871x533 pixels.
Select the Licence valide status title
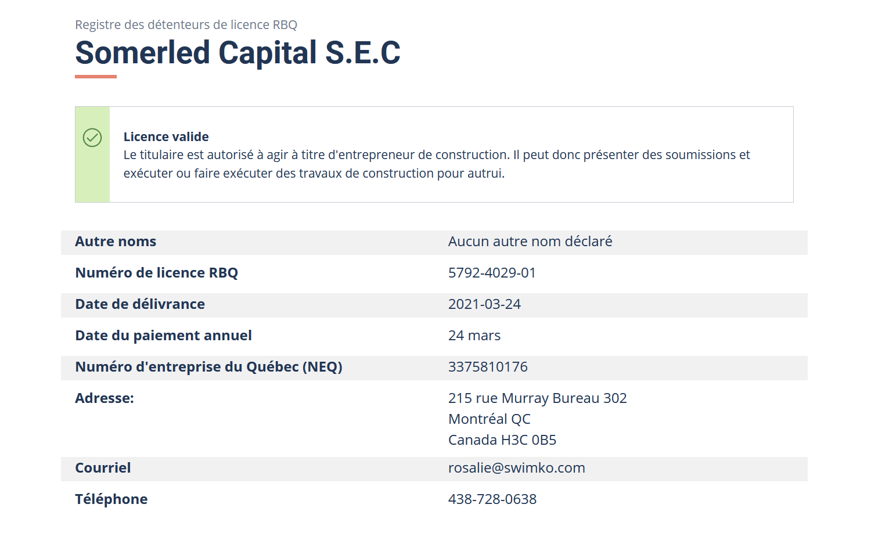click(166, 137)
